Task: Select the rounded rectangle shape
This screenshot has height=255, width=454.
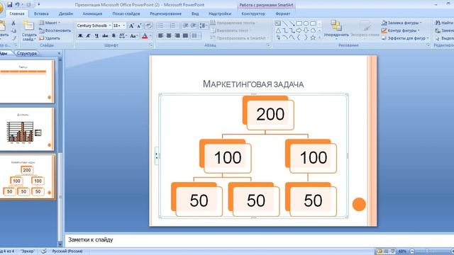Action: coord(313,23)
